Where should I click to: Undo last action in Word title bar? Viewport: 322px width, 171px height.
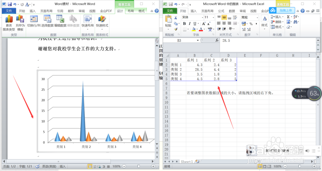[15, 4]
